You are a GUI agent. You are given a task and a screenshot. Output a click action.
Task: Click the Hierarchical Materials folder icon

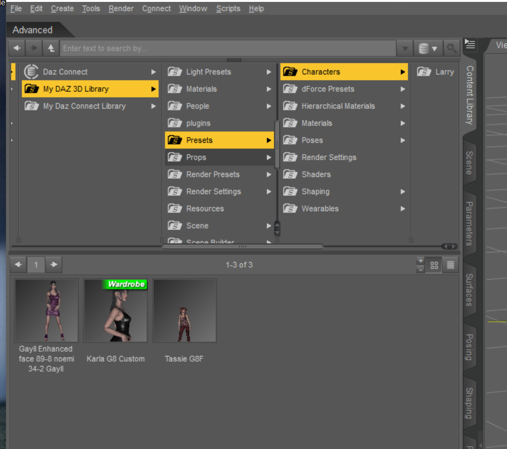290,106
